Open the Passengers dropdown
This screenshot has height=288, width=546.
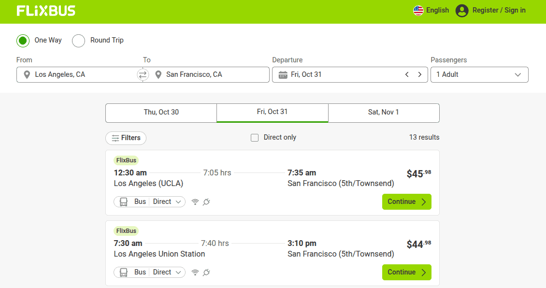click(479, 74)
